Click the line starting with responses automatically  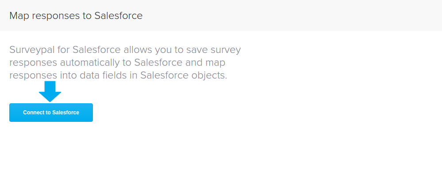tap(117, 63)
